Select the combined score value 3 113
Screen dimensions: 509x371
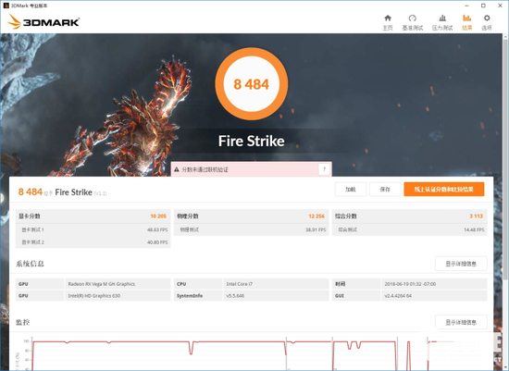pos(477,216)
